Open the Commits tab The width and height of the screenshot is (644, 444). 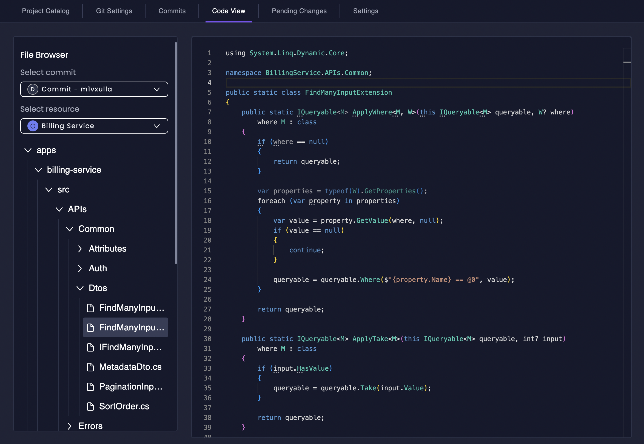(x=172, y=11)
